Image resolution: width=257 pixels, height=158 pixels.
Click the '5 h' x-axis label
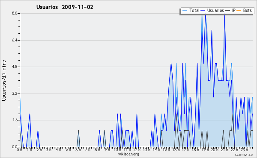click(x=68, y=149)
